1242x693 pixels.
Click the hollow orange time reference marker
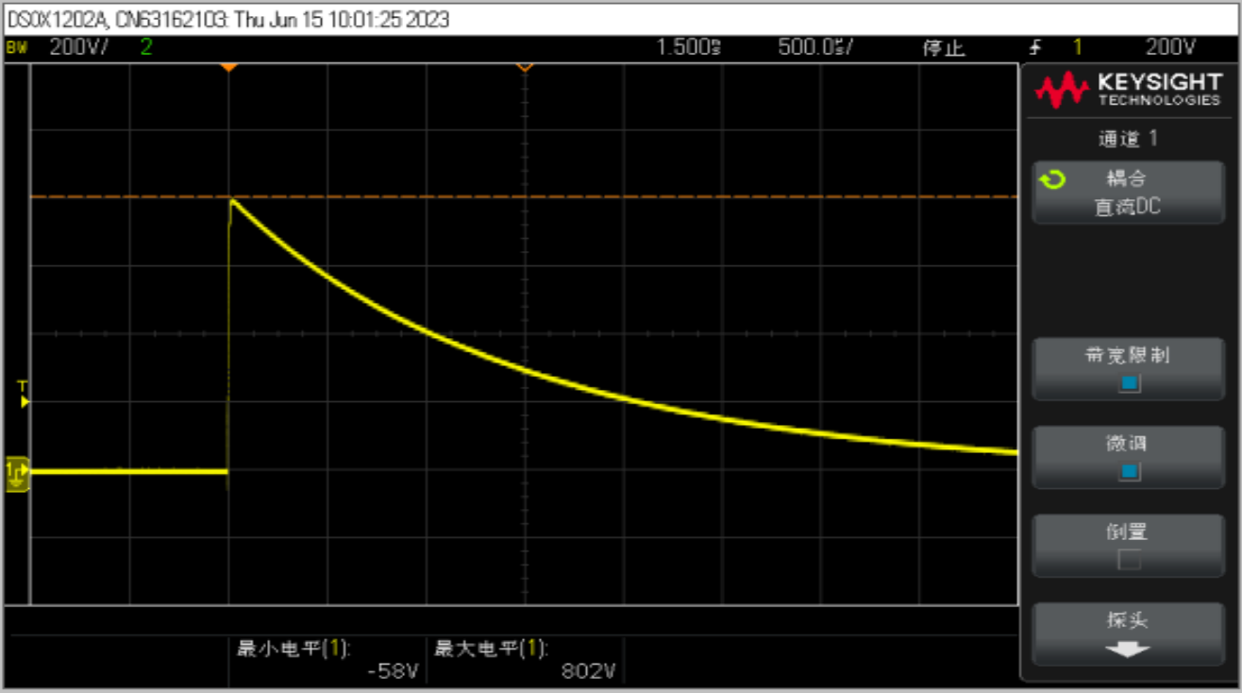(524, 67)
